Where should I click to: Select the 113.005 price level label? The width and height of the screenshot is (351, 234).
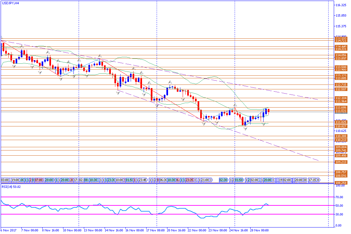[341, 78]
